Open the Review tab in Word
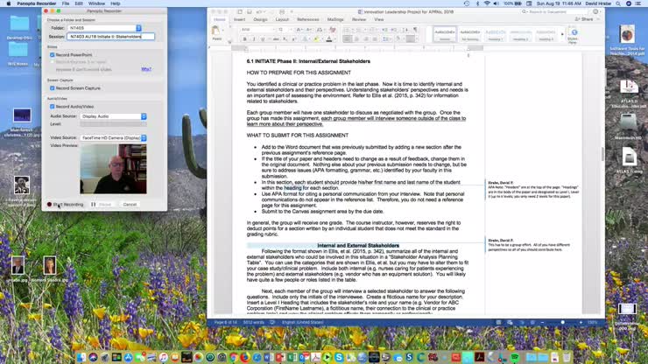Image resolution: width=648 pixels, height=364 pixels. tap(359, 19)
